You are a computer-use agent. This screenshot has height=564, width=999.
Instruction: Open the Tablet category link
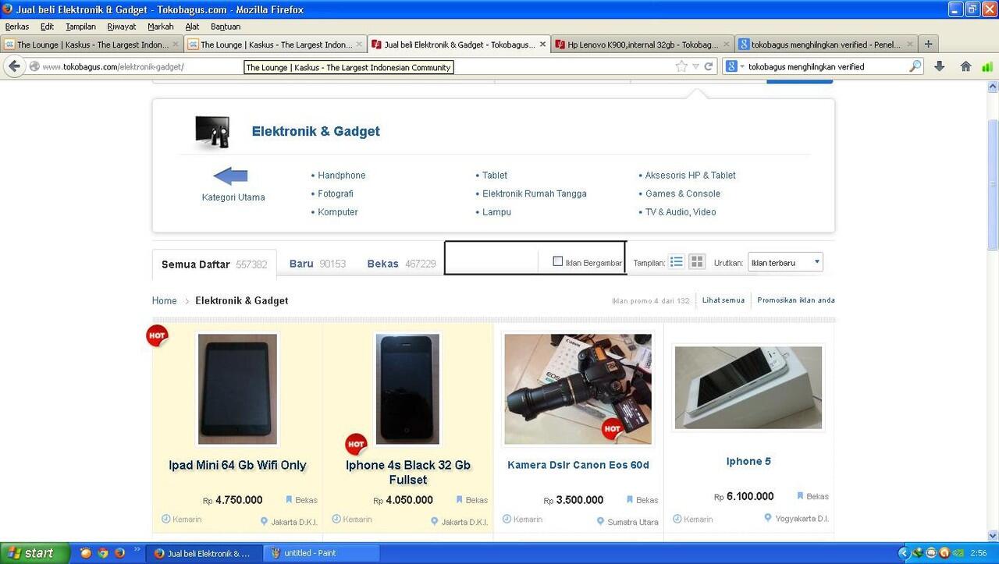point(495,176)
